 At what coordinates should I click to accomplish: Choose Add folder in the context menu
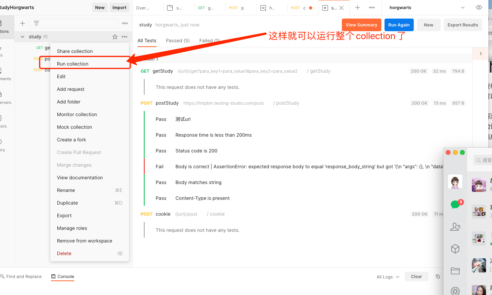click(69, 102)
